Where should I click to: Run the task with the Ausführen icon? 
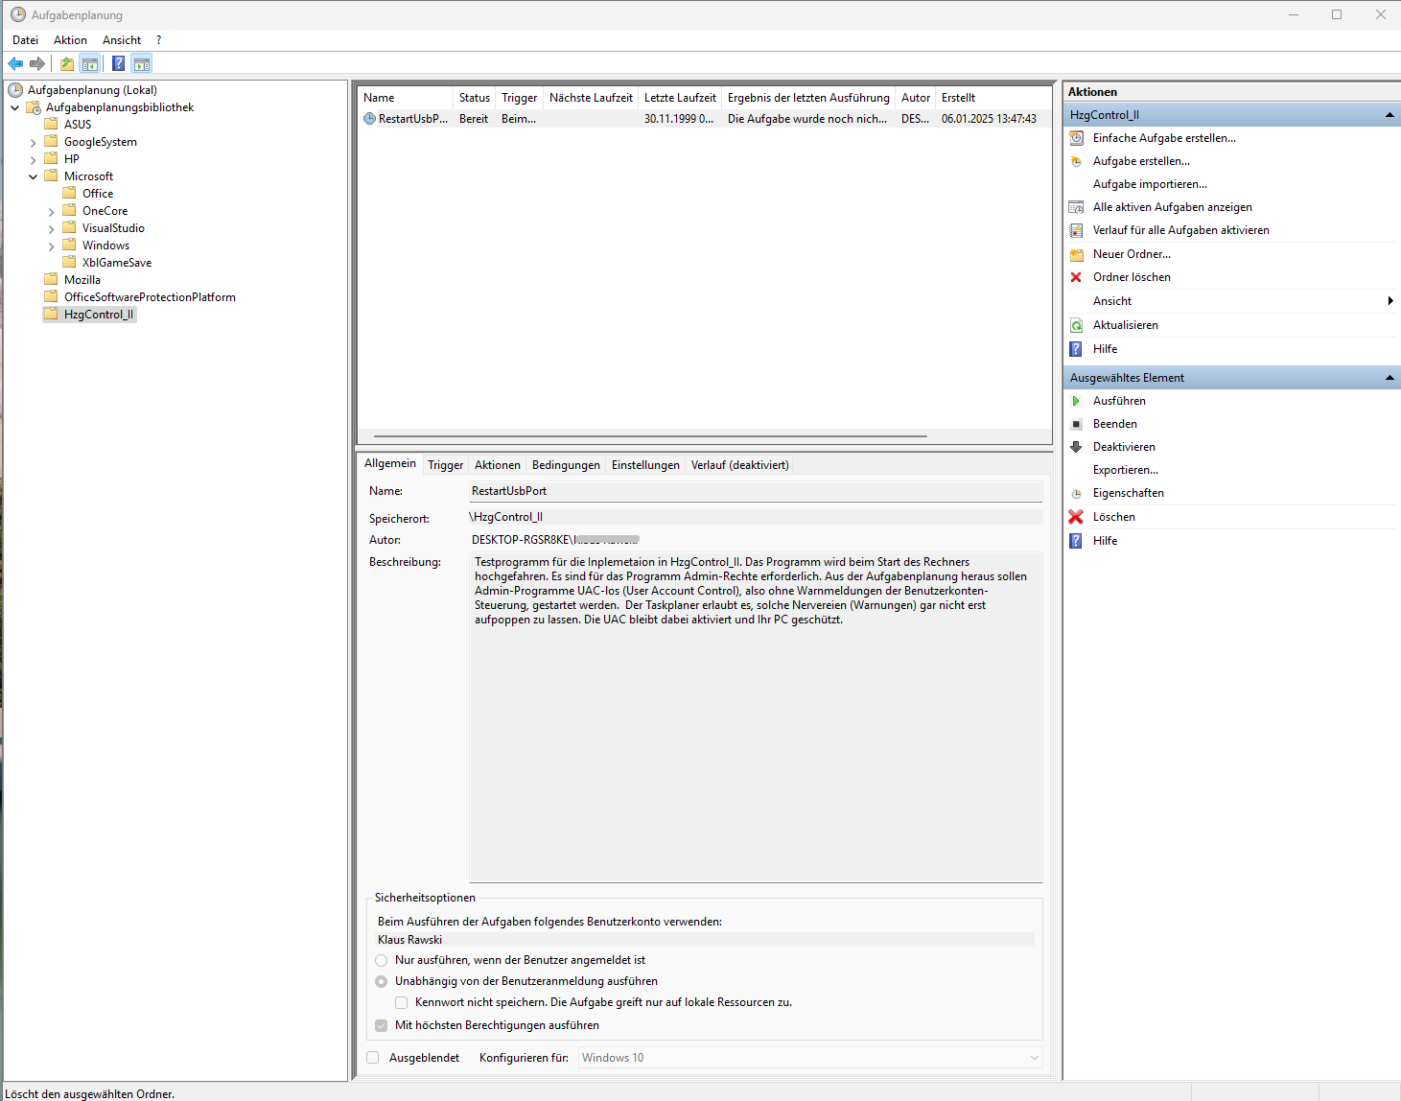1076,401
